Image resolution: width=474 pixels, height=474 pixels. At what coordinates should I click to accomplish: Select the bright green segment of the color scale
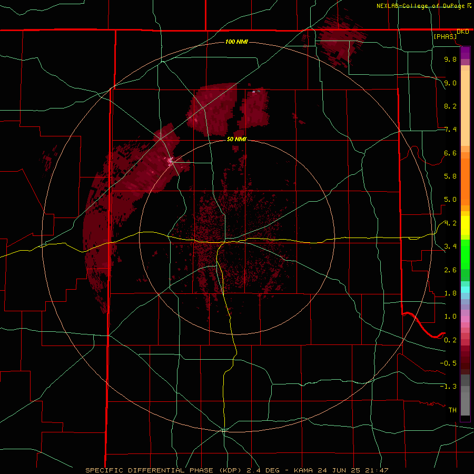coord(465,255)
